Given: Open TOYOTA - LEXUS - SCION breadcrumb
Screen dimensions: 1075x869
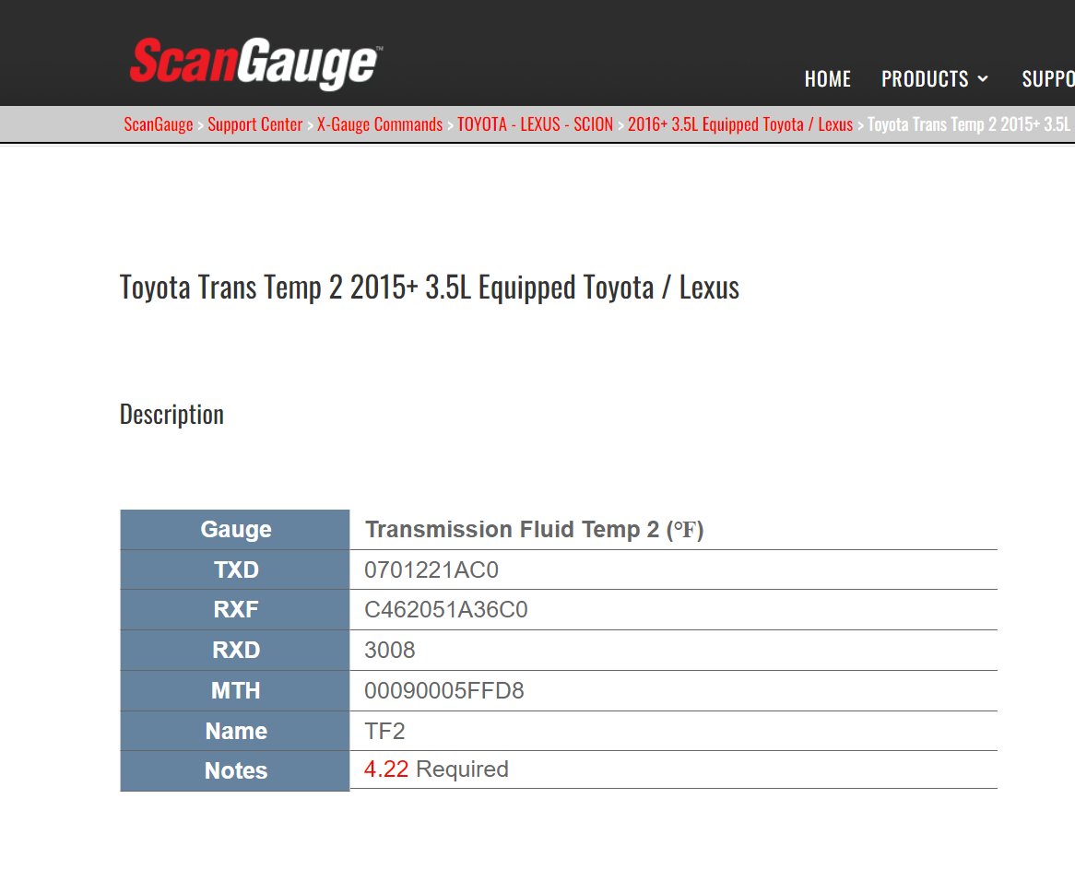Looking at the screenshot, I should [535, 124].
